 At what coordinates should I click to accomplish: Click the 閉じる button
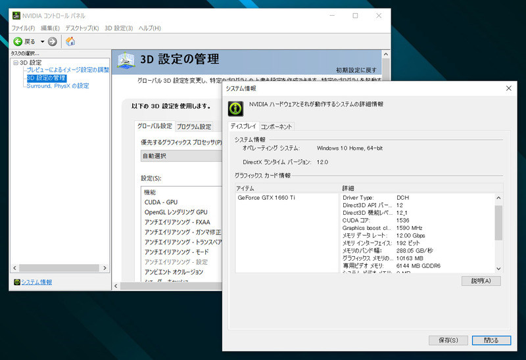(x=491, y=340)
